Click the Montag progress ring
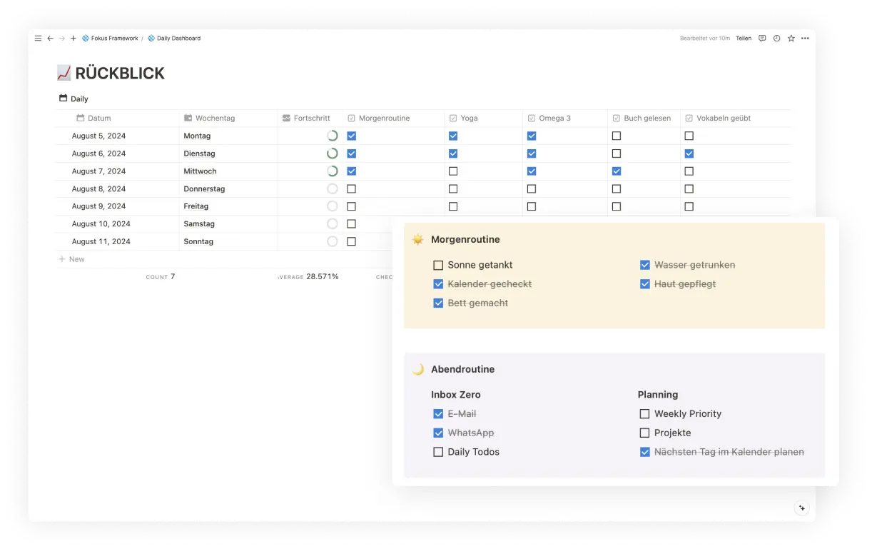The width and height of the screenshot is (872, 549). tap(332, 136)
